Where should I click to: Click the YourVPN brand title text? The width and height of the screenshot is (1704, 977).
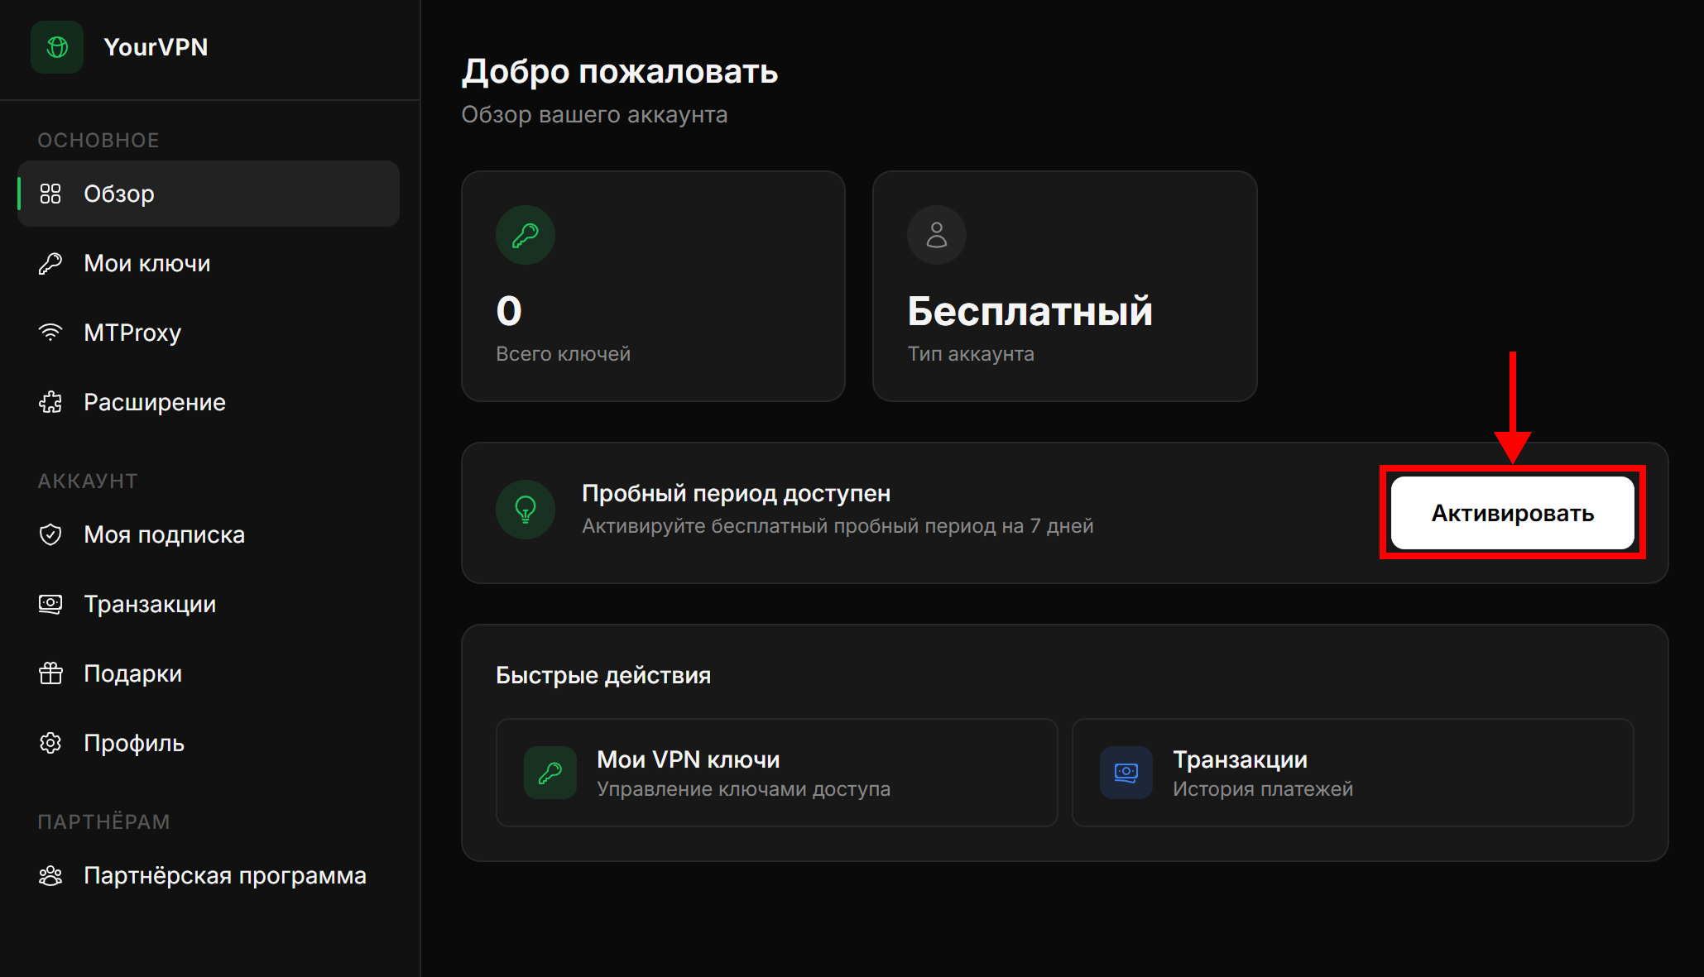click(x=156, y=47)
